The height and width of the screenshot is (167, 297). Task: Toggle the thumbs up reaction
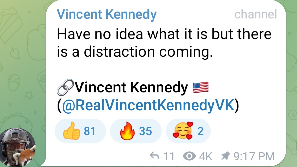80,131
